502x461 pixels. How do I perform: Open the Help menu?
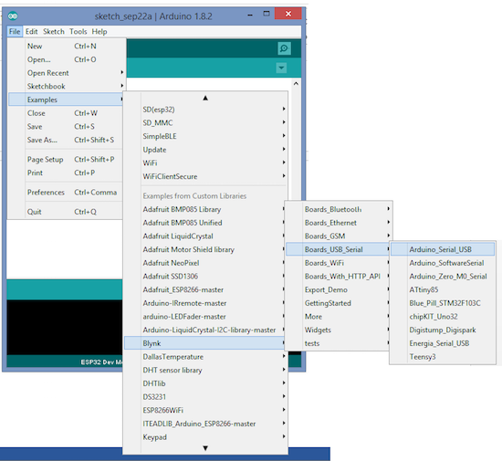99,31
